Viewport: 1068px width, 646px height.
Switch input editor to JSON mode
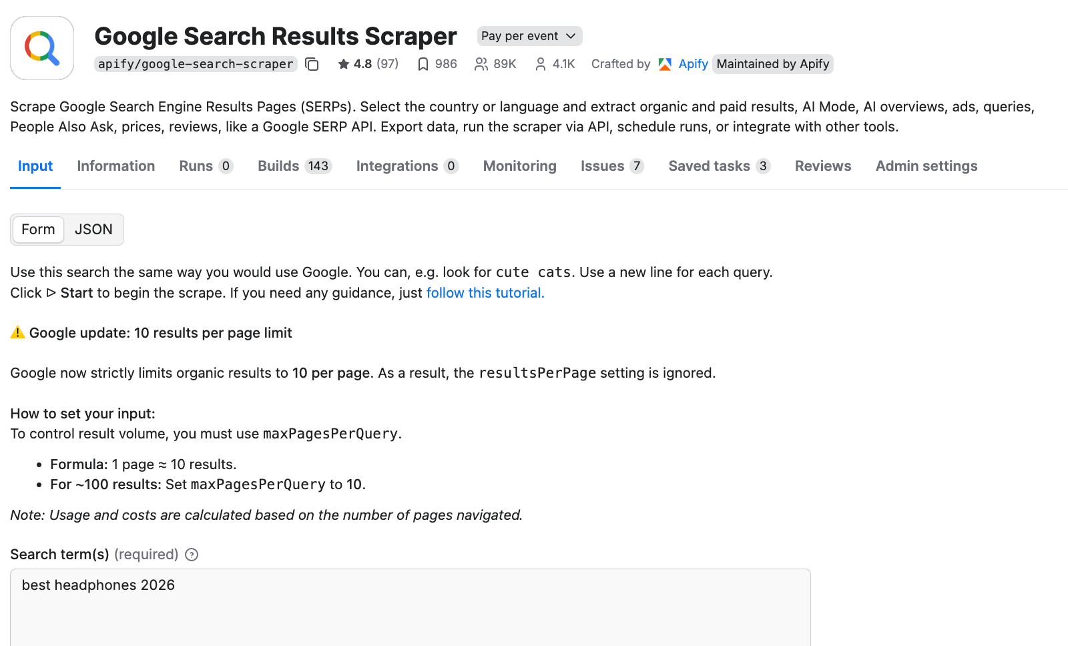93,229
